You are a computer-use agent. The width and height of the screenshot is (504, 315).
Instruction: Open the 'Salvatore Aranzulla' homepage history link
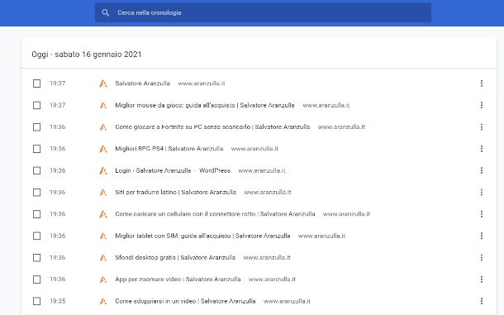click(142, 84)
